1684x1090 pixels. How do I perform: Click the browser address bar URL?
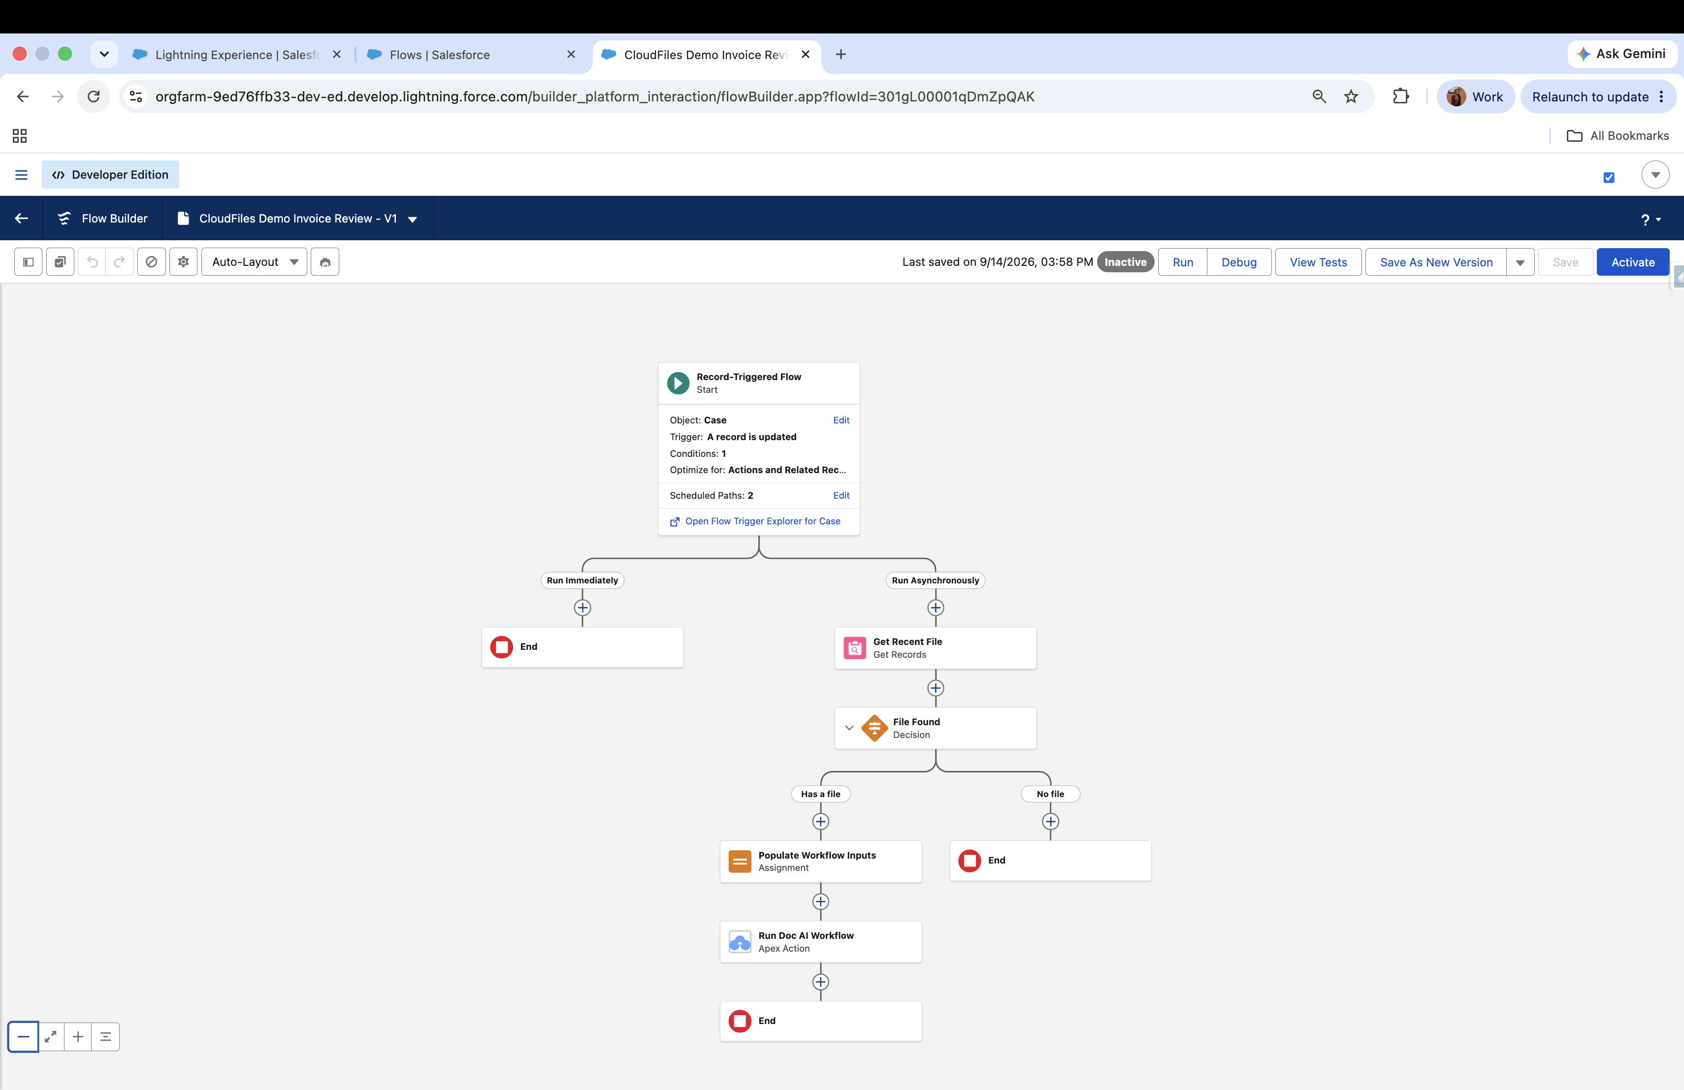[595, 97]
